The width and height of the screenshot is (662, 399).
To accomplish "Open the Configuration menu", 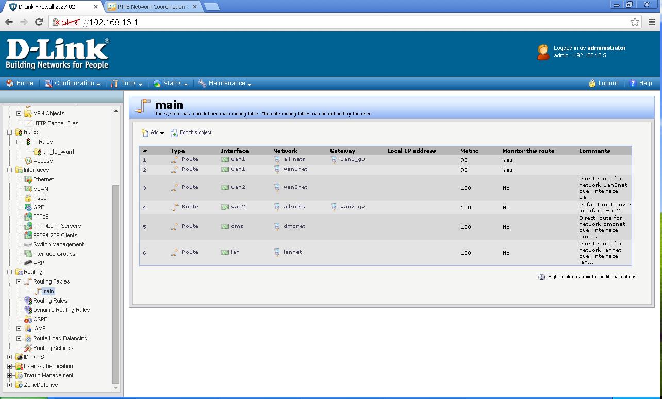I will (x=73, y=83).
